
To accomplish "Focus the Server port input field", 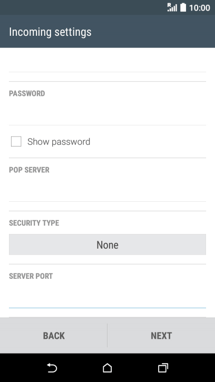I will pyautogui.click(x=107, y=296).
